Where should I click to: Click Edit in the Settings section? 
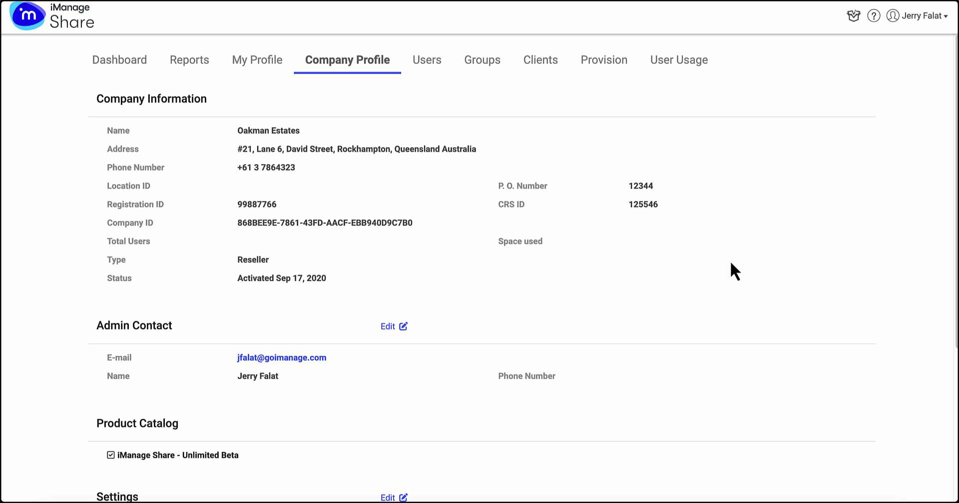(x=387, y=498)
